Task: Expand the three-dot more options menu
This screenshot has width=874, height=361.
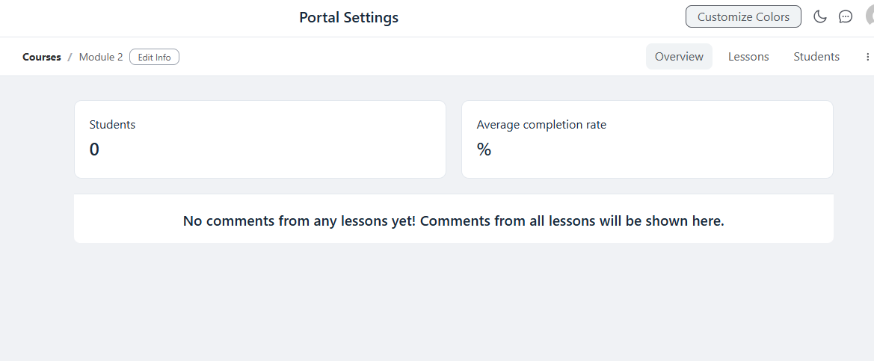Action: (867, 57)
